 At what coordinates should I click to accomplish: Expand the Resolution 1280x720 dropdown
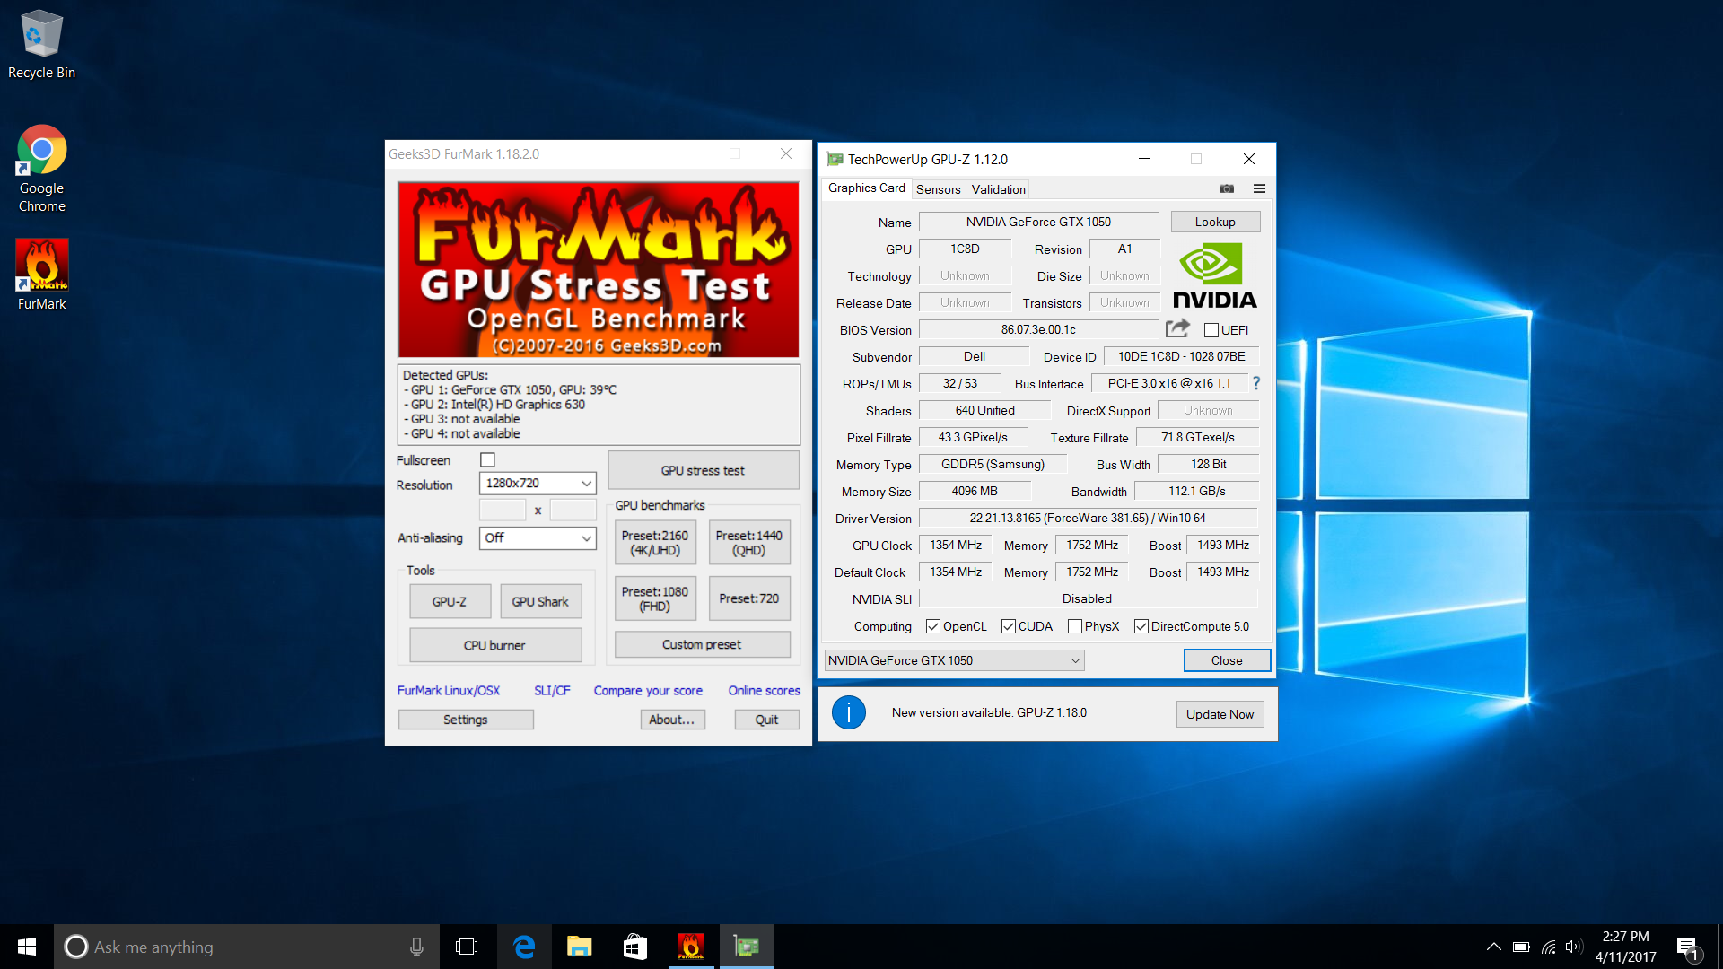click(x=537, y=484)
